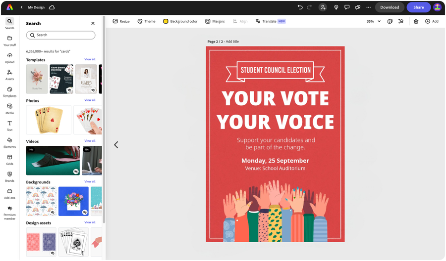
Task: Select the Card Game Evening template
Action: 61,79
